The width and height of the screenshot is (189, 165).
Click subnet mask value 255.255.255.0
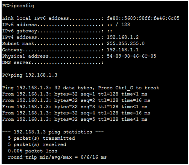126,44
